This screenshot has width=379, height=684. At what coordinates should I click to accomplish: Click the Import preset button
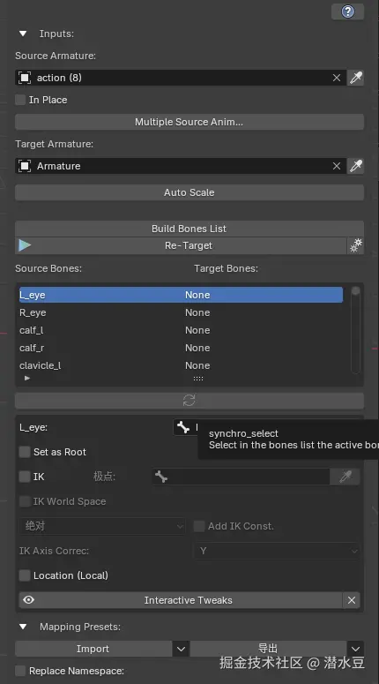pyautogui.click(x=93, y=649)
